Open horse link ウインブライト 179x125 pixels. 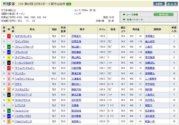22,41
